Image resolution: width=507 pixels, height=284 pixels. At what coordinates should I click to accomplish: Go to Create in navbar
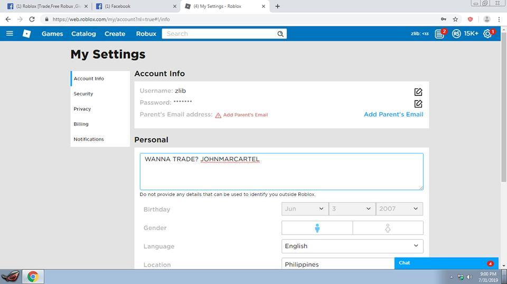point(115,34)
